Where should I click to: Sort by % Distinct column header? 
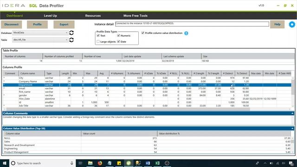(242, 73)
